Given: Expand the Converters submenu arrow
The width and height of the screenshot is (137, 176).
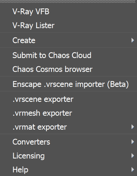Looking at the screenshot, I should (133, 142).
